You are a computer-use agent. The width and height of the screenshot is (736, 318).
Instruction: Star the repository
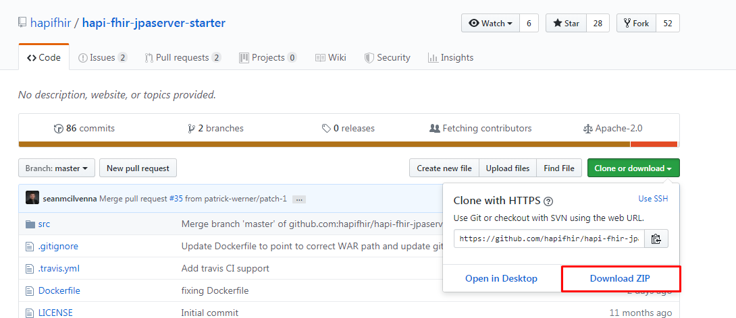[566, 23]
